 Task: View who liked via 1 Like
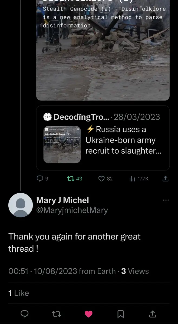point(19,293)
